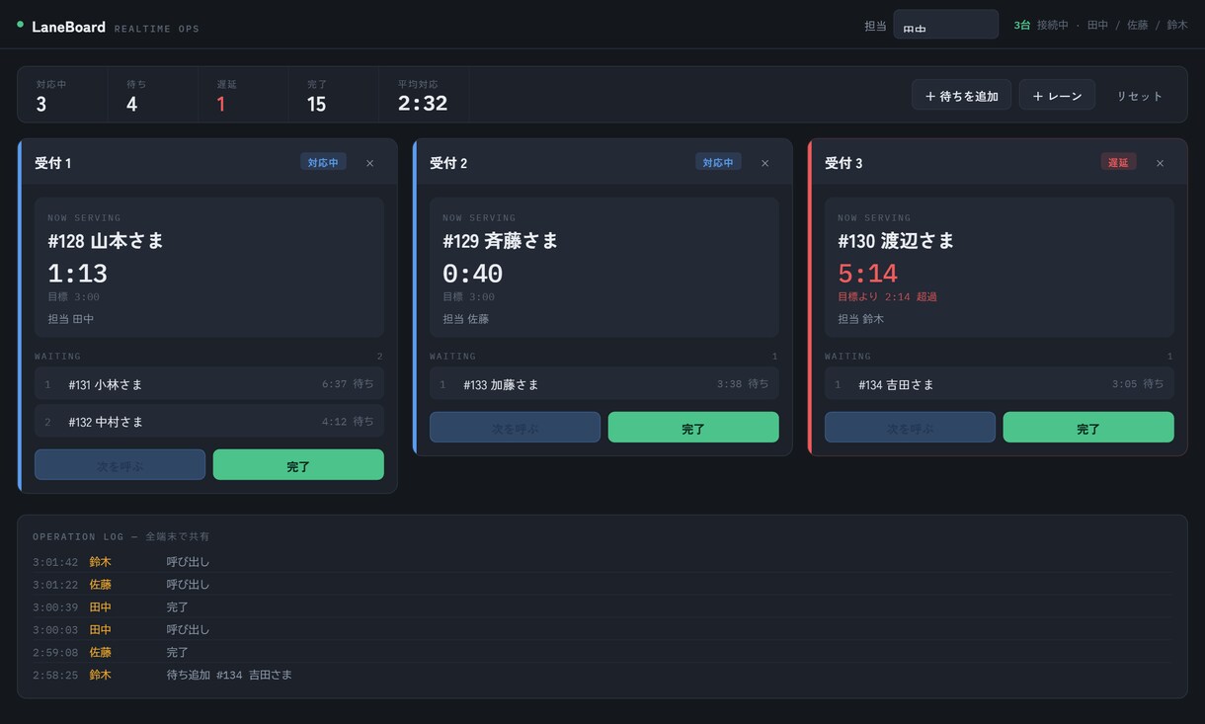Select log entry 3:00:39 田中 完了
The height and width of the screenshot is (724, 1205).
602,607
